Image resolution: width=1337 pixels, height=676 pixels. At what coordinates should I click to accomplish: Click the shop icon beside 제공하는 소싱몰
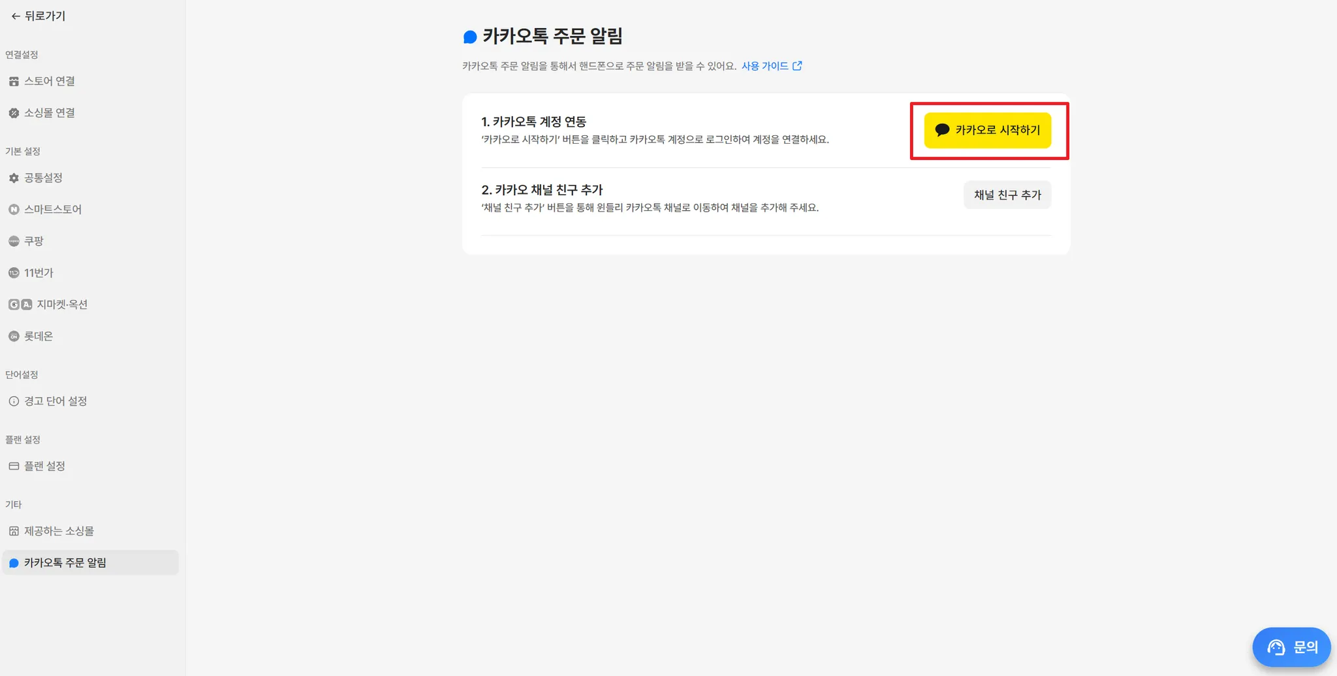[14, 531]
